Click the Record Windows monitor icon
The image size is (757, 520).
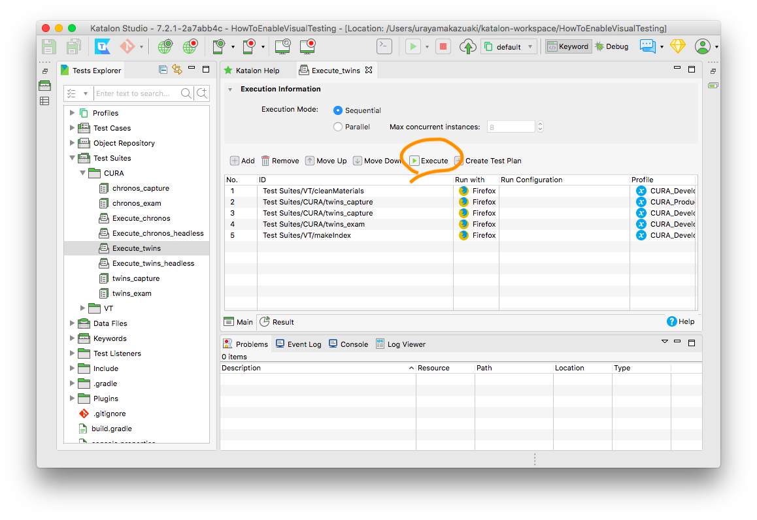pyautogui.click(x=307, y=47)
